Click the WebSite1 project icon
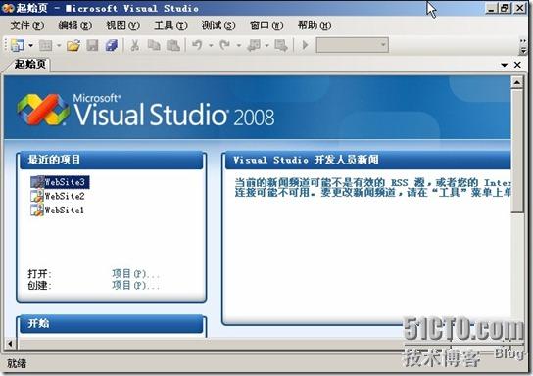The image size is (533, 376). click(37, 210)
